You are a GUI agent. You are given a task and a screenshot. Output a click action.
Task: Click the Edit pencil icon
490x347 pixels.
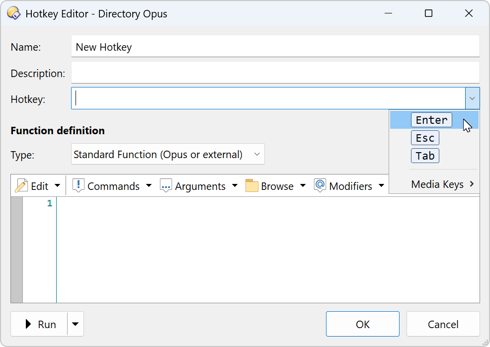[21, 186]
